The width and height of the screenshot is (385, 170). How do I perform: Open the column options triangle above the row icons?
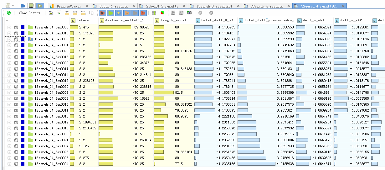click(7, 20)
